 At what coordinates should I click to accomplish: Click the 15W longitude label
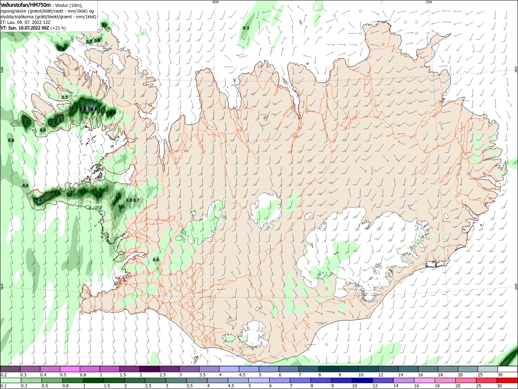(x=429, y=2)
